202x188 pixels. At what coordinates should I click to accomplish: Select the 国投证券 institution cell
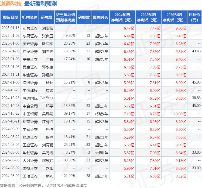point(30,168)
